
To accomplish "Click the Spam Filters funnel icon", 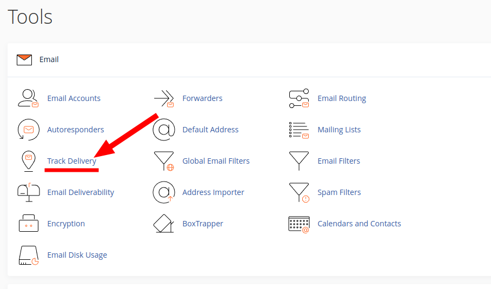I will [x=299, y=192].
